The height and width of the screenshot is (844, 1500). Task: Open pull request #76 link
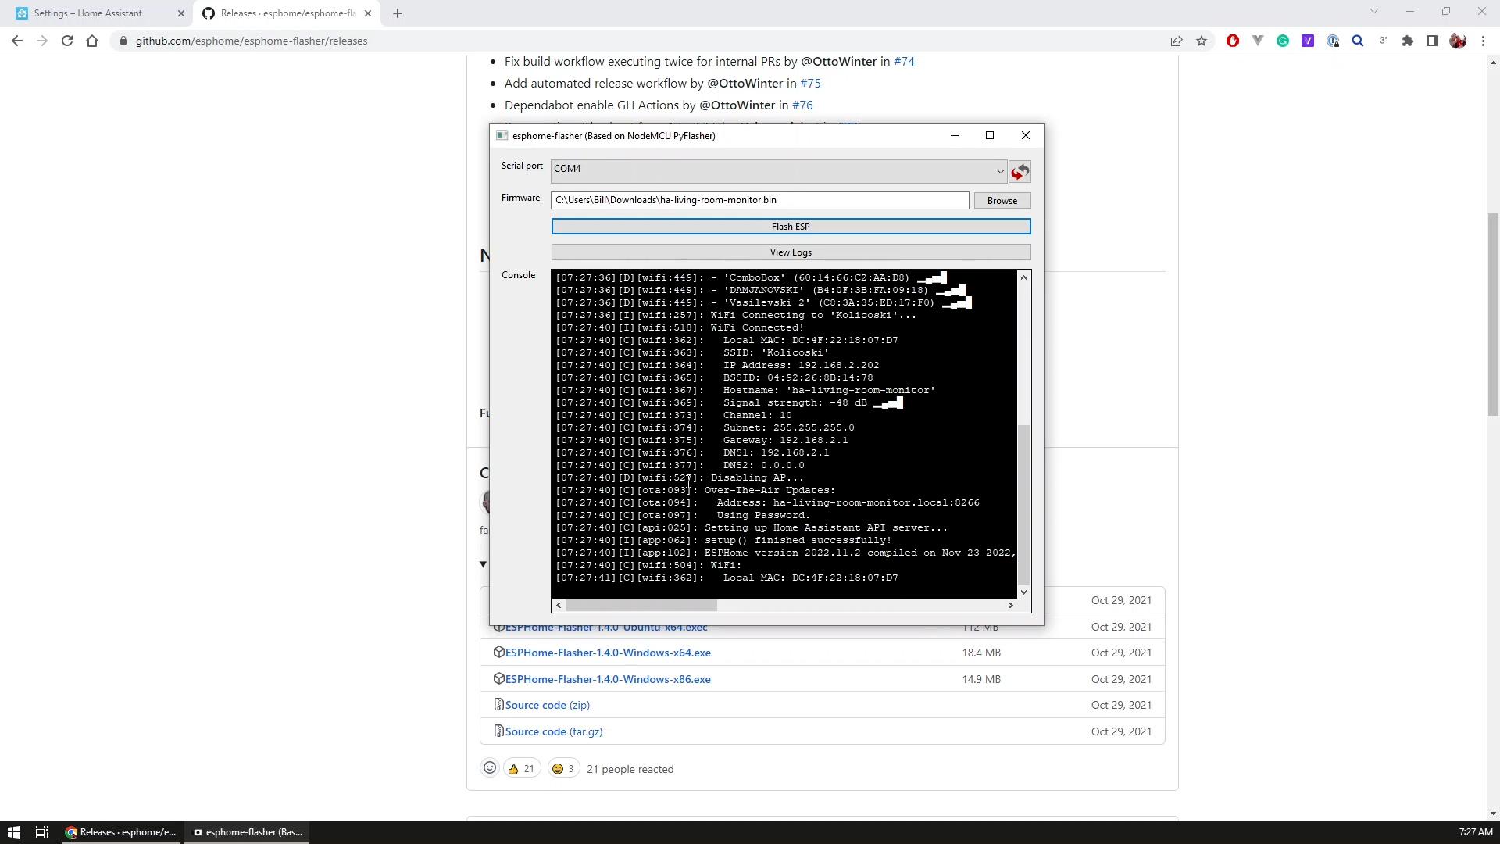tap(802, 105)
